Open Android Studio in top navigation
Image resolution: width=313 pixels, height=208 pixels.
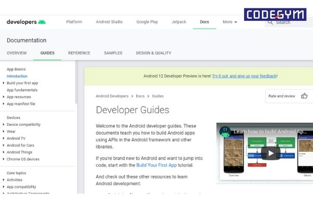(109, 22)
